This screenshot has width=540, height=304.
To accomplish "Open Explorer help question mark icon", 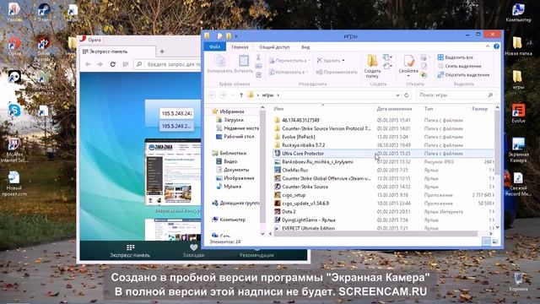I will point(496,46).
